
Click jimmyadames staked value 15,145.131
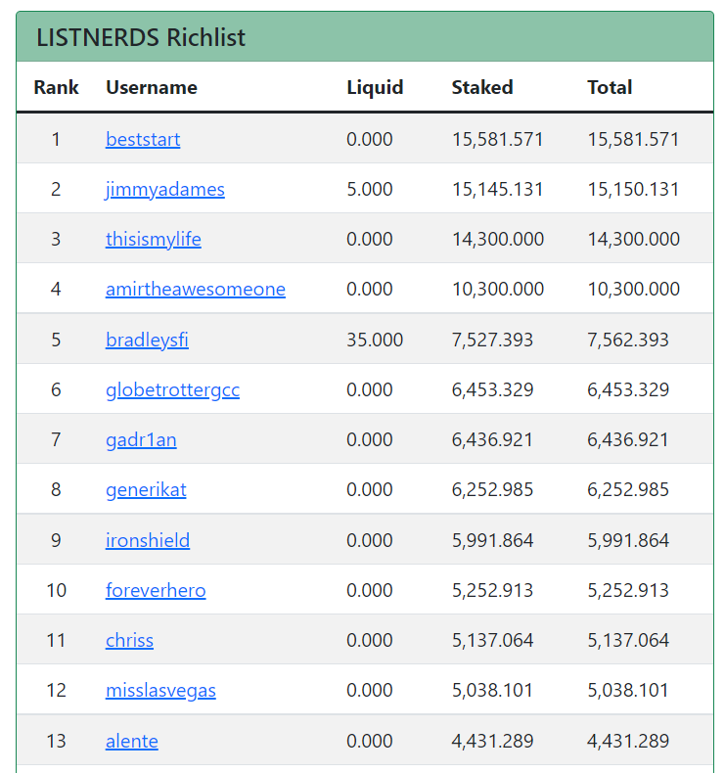[x=497, y=190]
